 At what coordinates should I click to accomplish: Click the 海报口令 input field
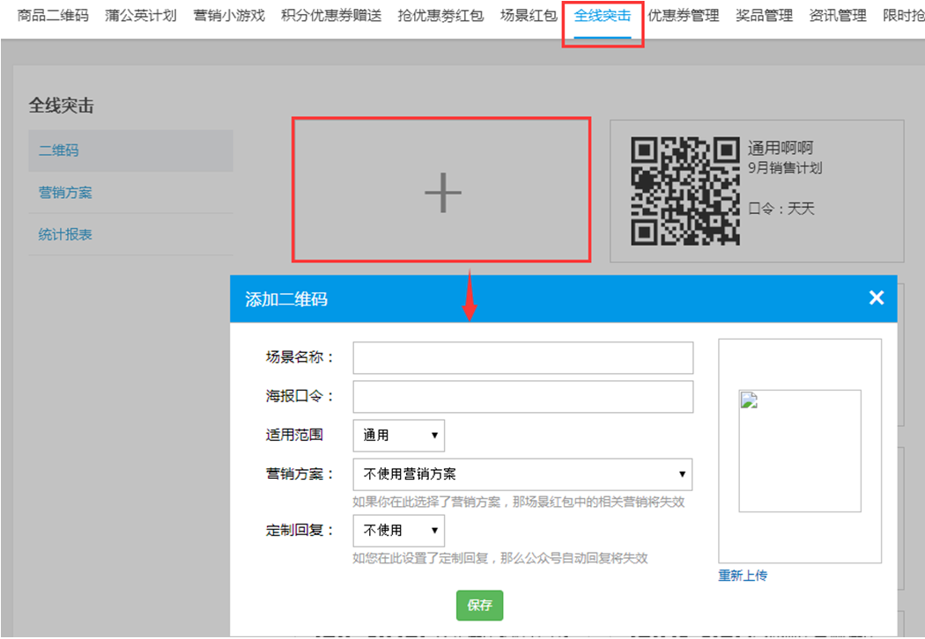[x=522, y=397]
